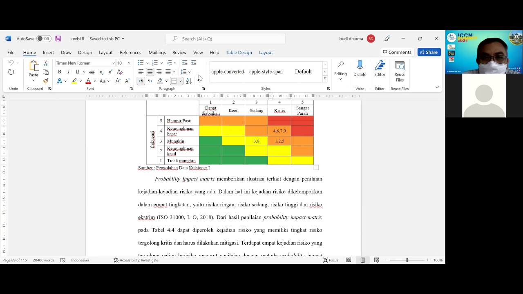Increase font size with grow icon
Viewport: 523px width, 294px height.
pos(118,81)
